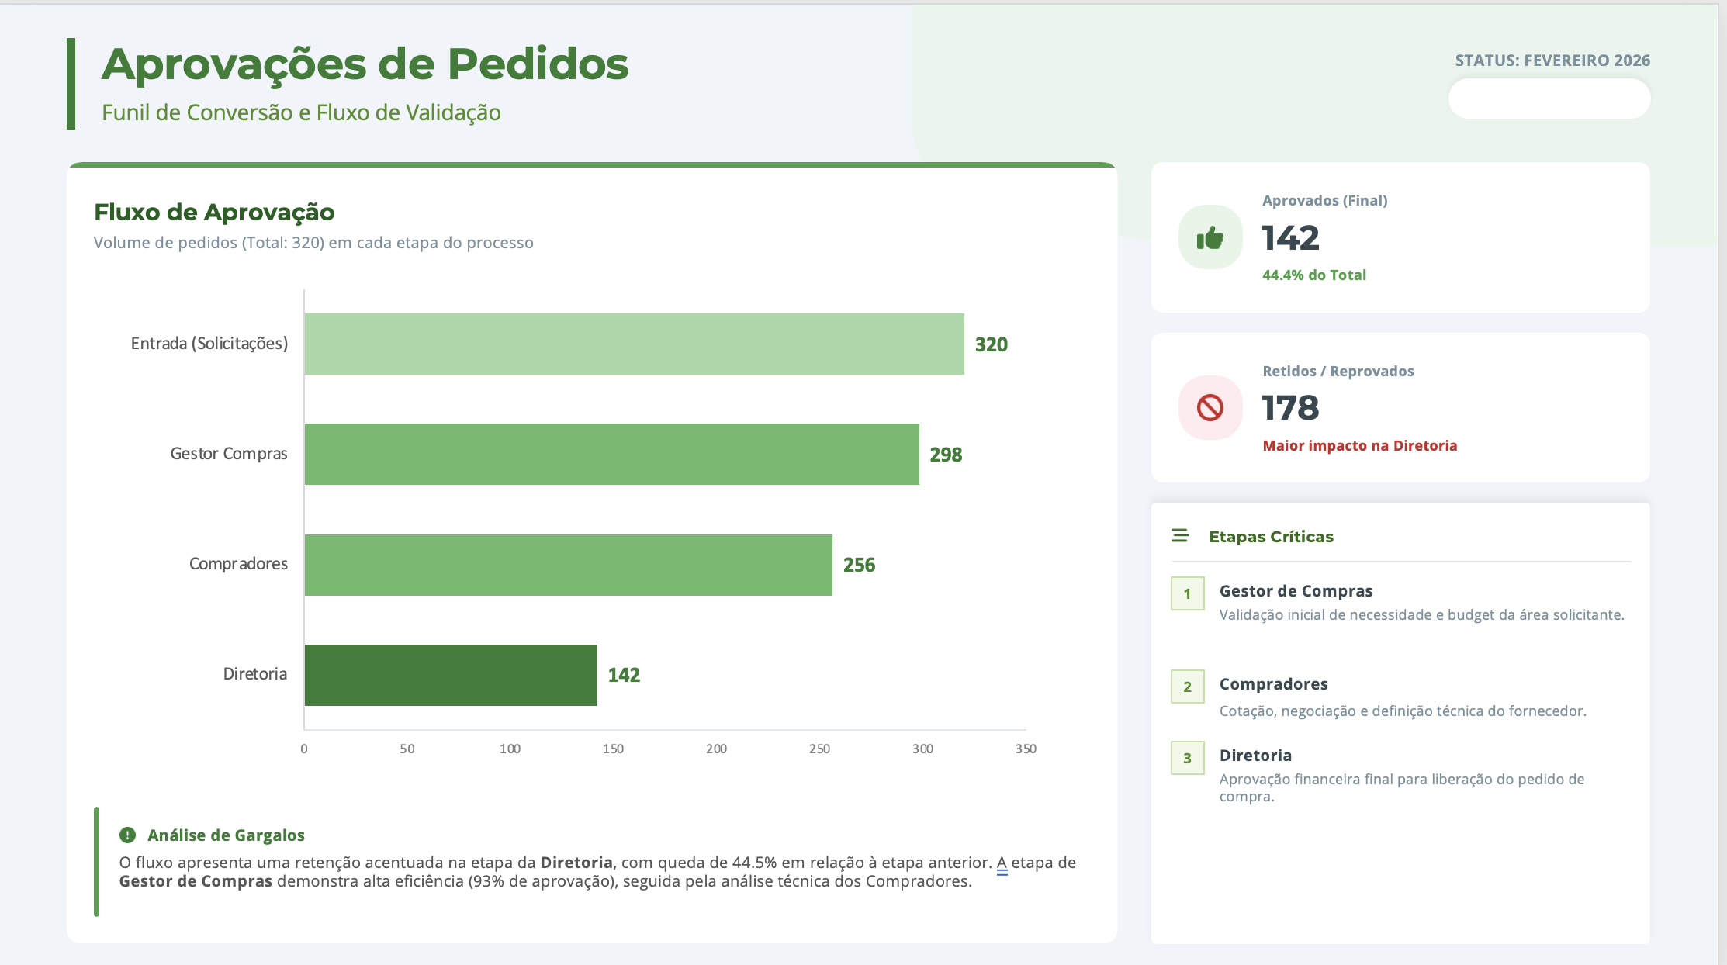Click the Gestor Compras bar in chart
The width and height of the screenshot is (1727, 965).
[611, 454]
